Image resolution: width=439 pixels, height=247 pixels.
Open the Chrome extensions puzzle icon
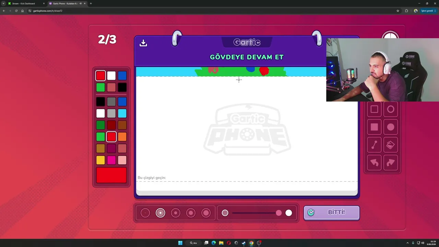[x=406, y=11]
